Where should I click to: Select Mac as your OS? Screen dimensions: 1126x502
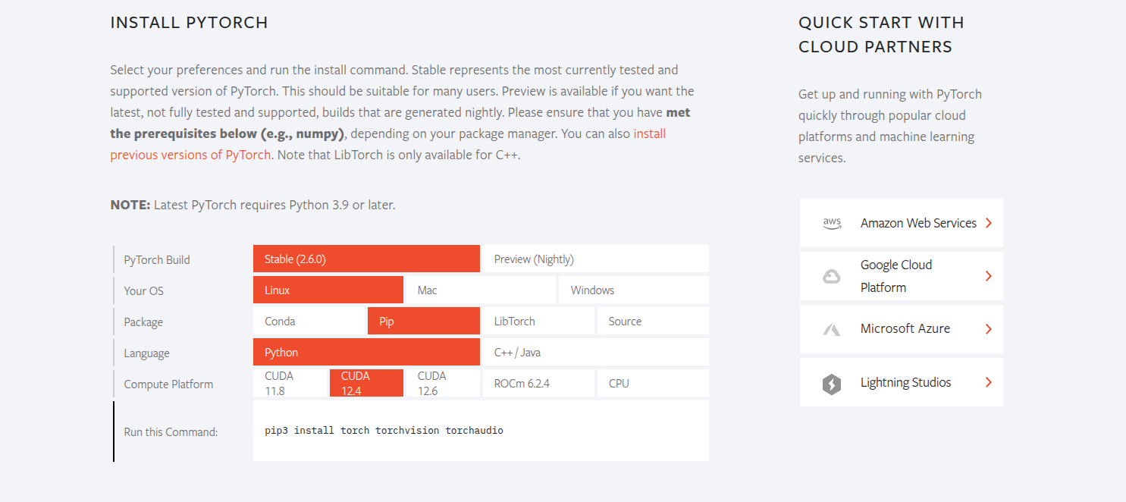(x=479, y=290)
